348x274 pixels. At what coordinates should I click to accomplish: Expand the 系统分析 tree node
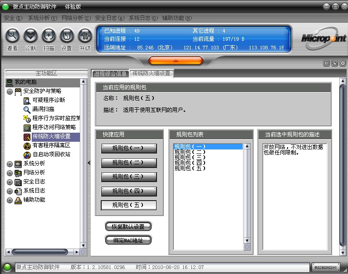(10, 163)
